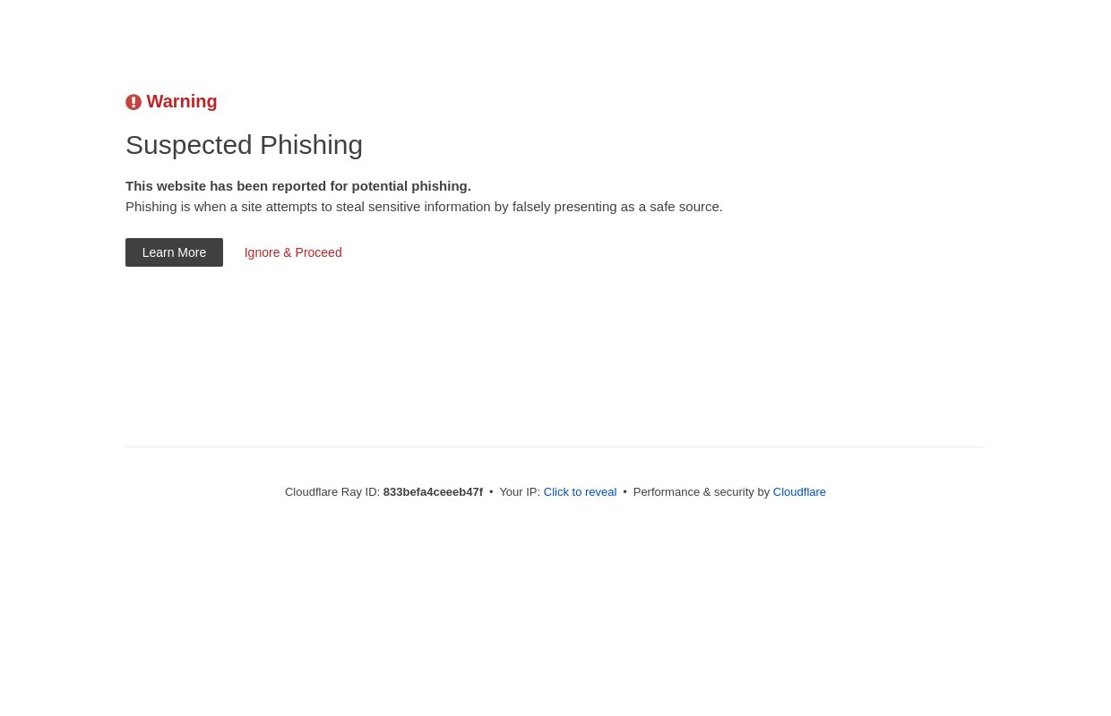
Task: Click the Performance & security by label
Action: pyautogui.click(x=701, y=491)
